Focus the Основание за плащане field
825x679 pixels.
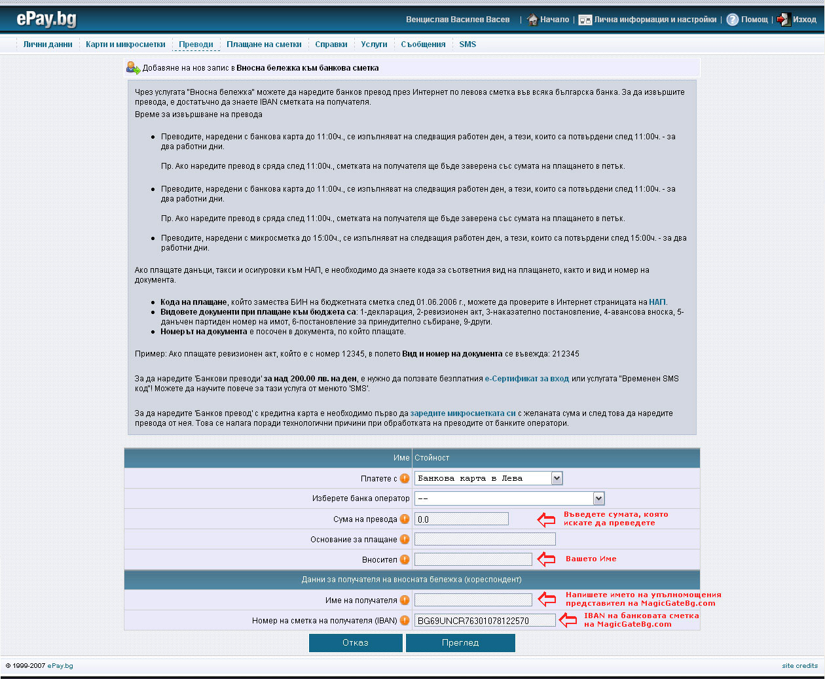point(485,539)
